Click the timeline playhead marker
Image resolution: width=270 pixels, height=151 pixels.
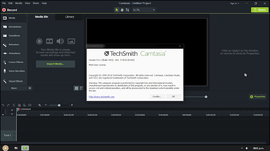(18, 109)
